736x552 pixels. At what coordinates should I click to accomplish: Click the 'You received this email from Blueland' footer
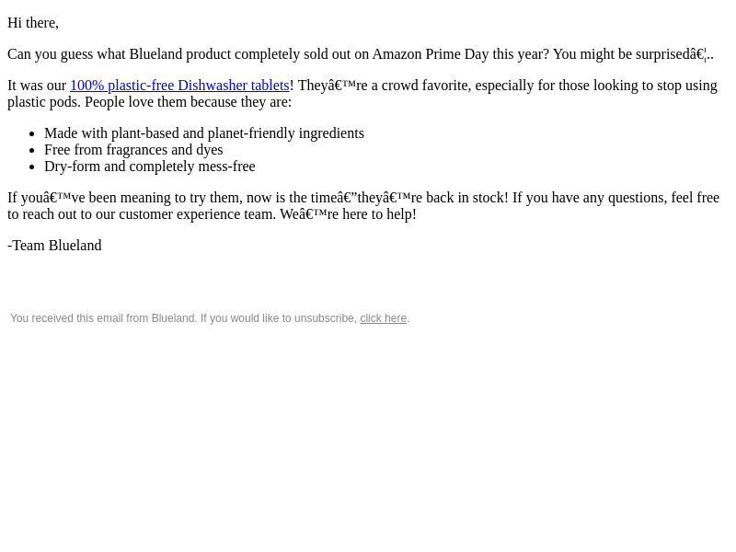pyautogui.click(x=210, y=318)
